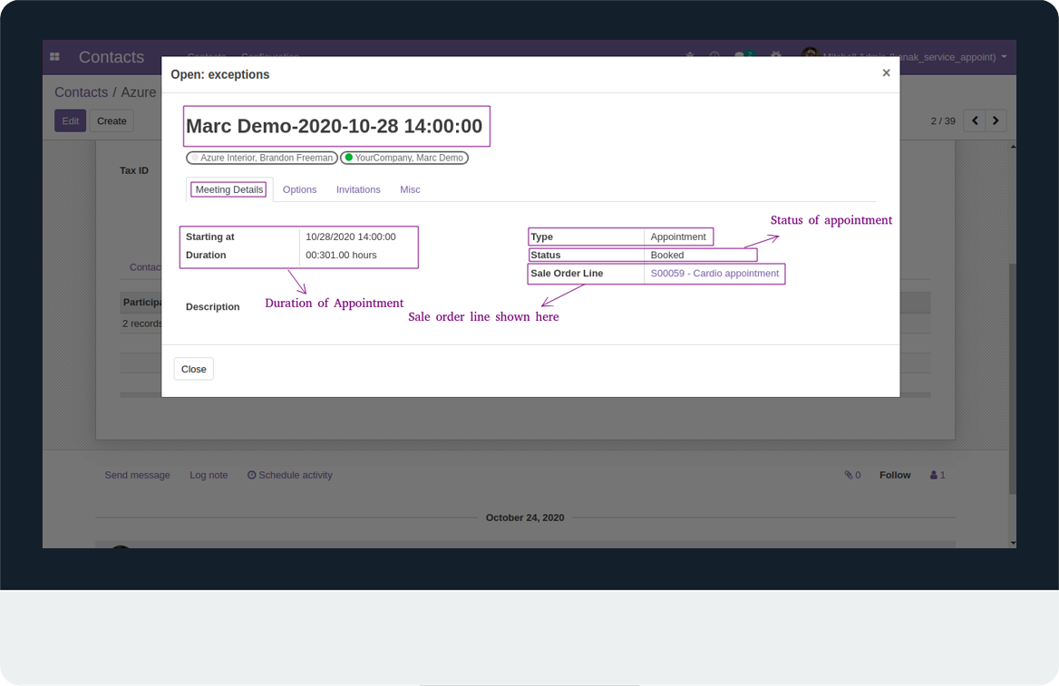Click the attachments paperclip counter

click(x=852, y=476)
